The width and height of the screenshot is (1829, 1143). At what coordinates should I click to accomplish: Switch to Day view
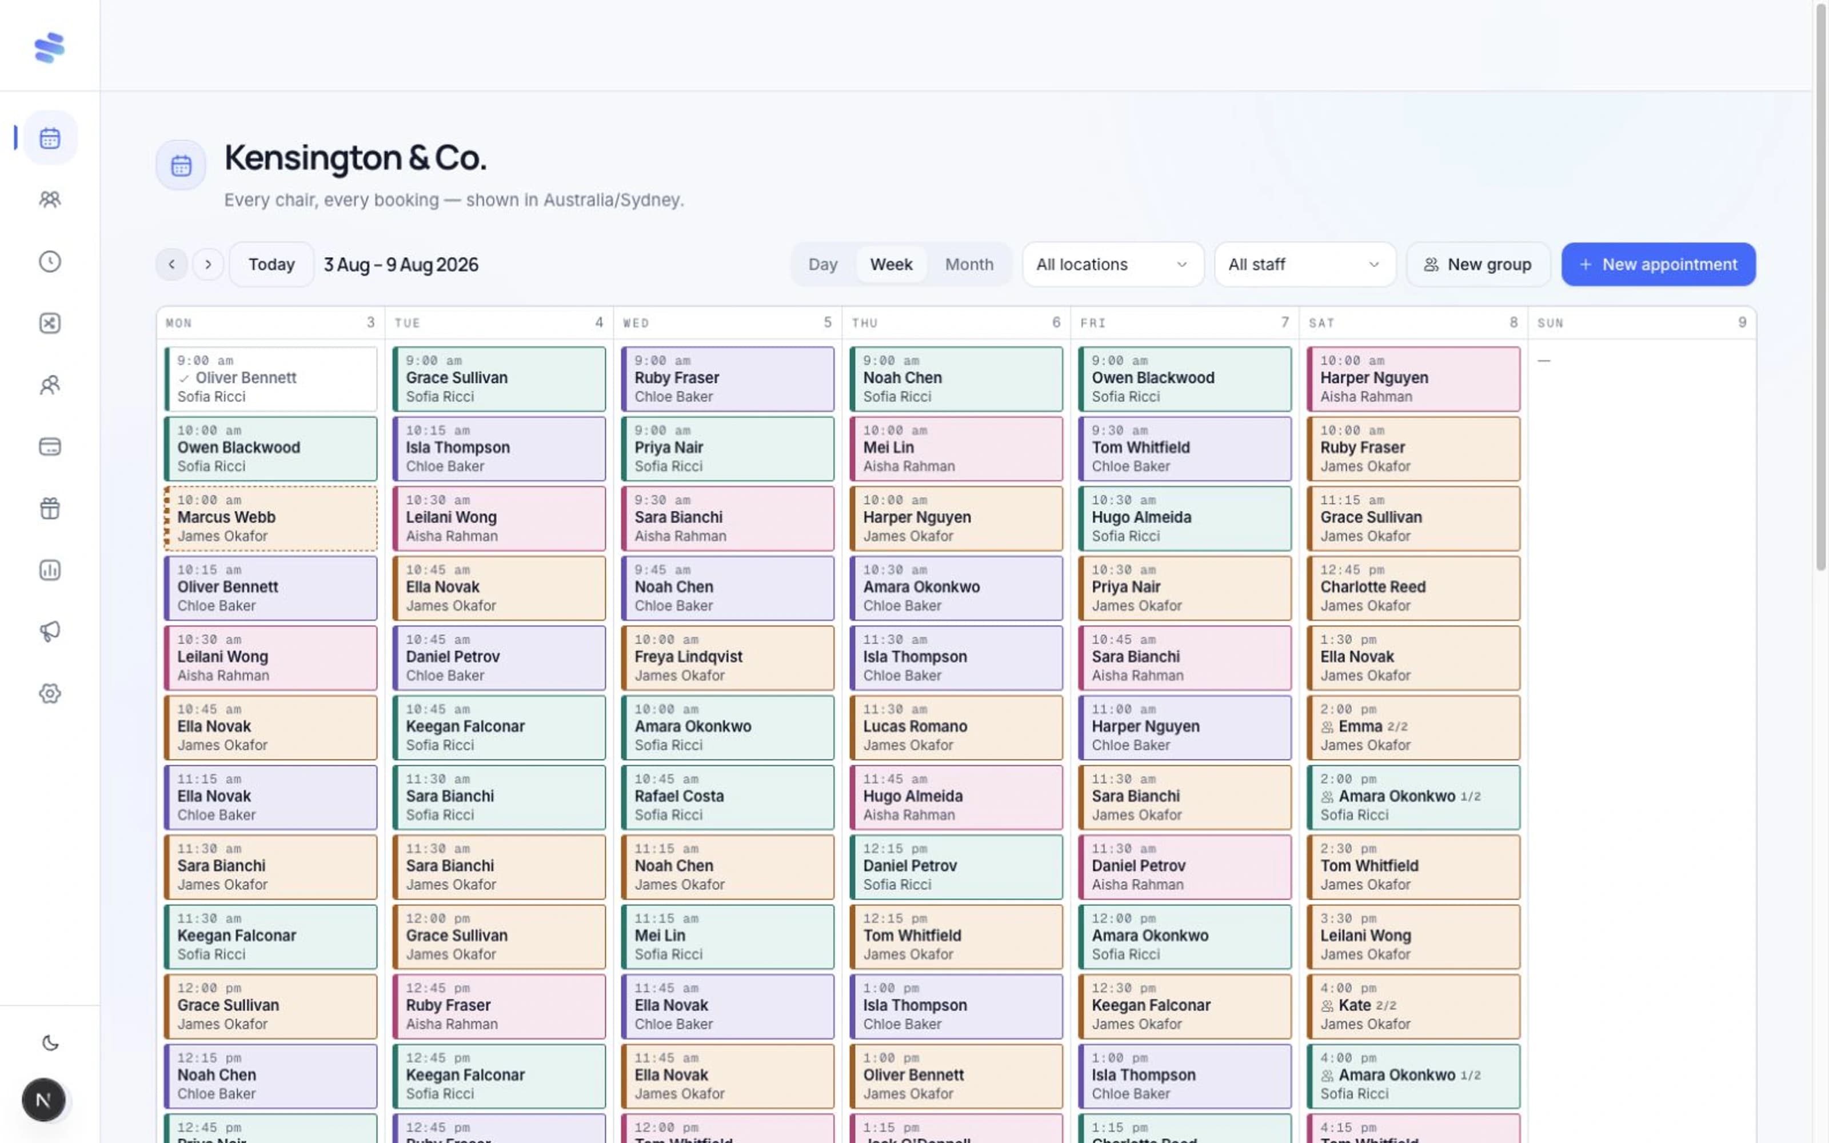click(822, 265)
